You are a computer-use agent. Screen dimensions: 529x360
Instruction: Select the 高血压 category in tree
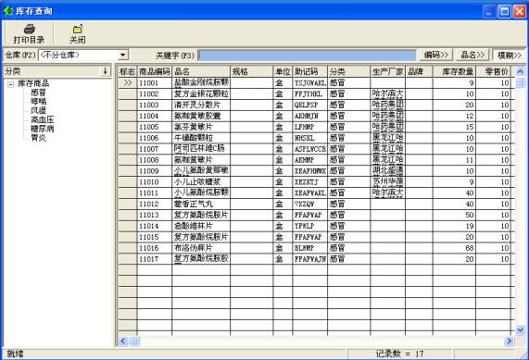[42, 119]
